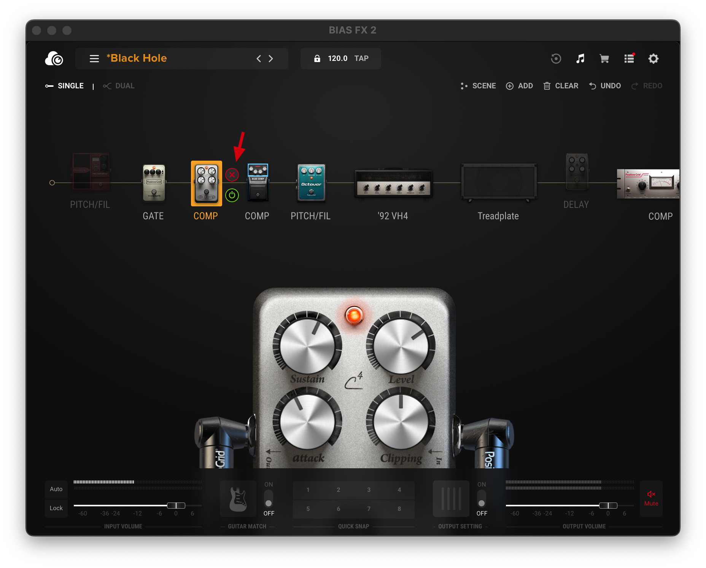
Task: Click the Attack knob
Action: (307, 422)
